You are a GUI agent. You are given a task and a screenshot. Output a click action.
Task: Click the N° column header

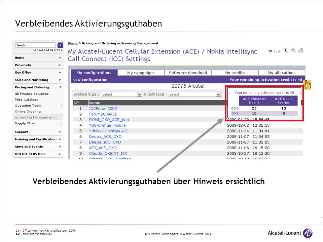76,103
